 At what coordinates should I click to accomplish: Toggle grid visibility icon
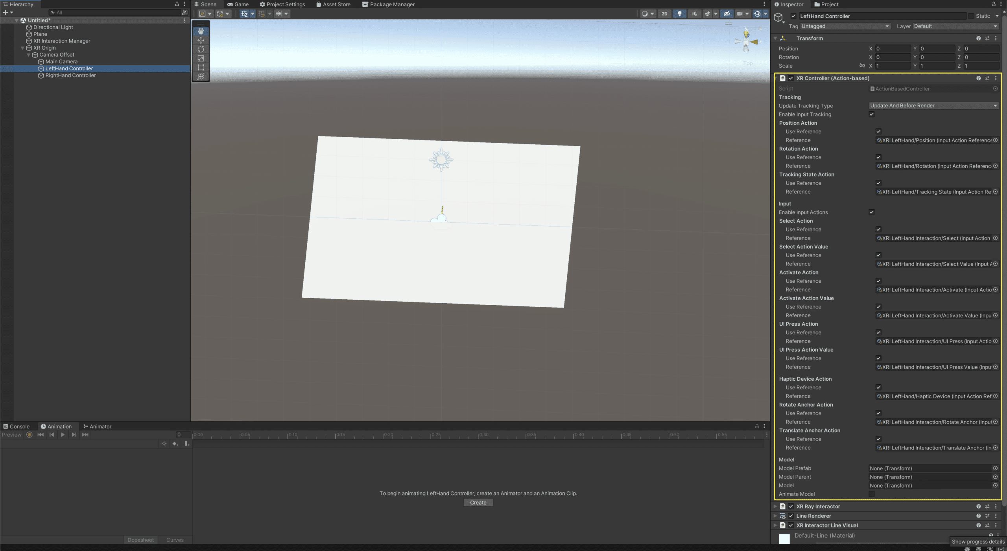244,14
